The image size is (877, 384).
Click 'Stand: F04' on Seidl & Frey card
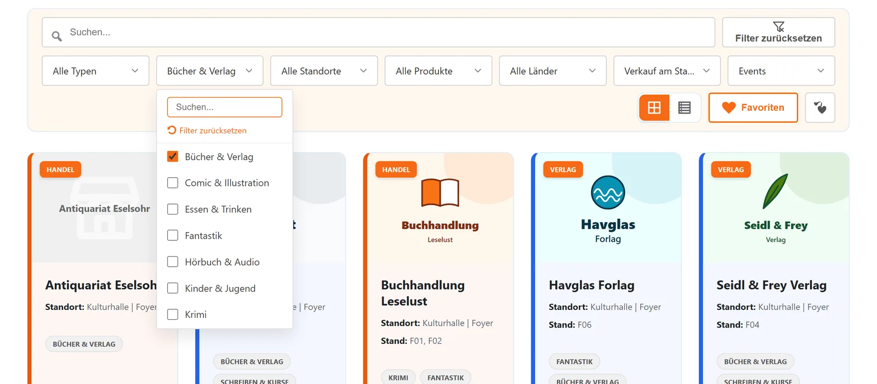tap(738, 325)
